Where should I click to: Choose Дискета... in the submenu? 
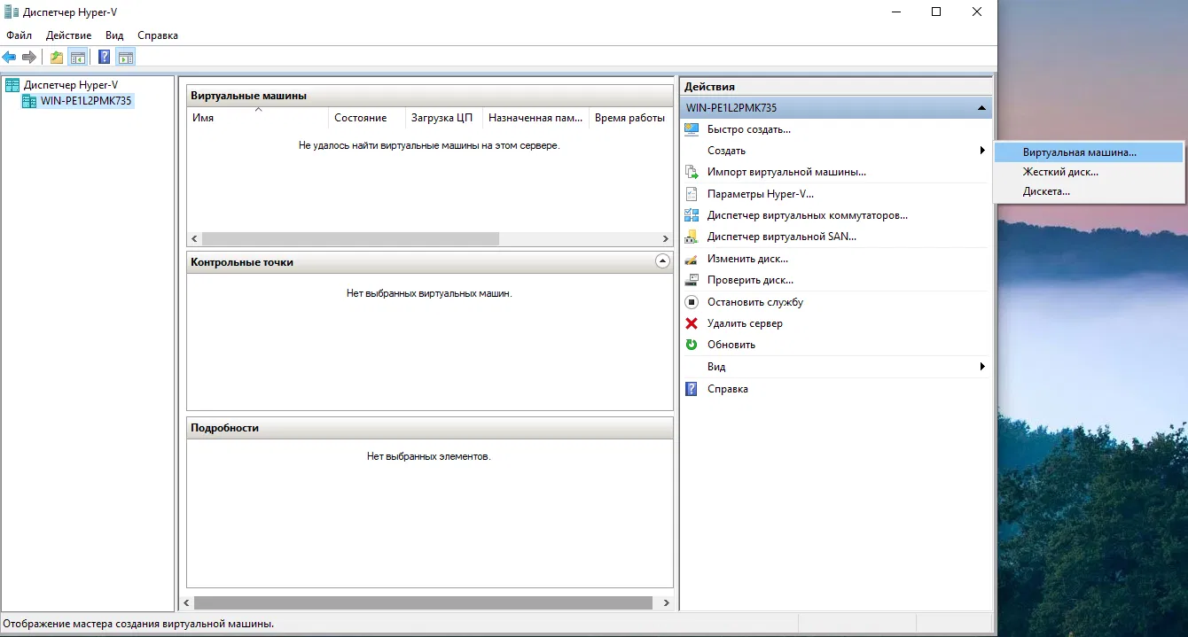(x=1089, y=191)
